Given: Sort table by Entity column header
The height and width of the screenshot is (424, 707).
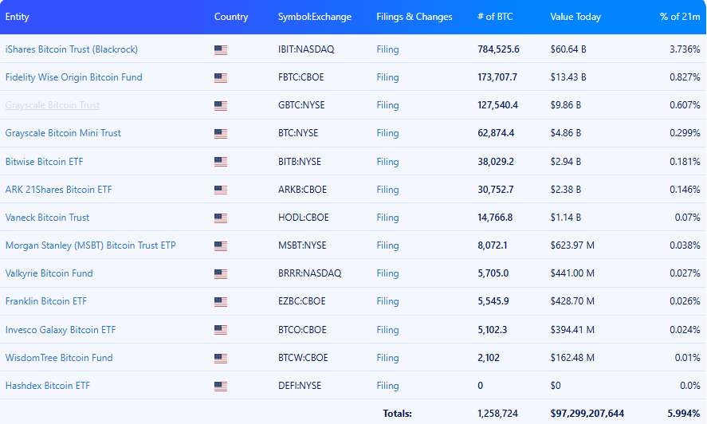Looking at the screenshot, I should 17,17.
